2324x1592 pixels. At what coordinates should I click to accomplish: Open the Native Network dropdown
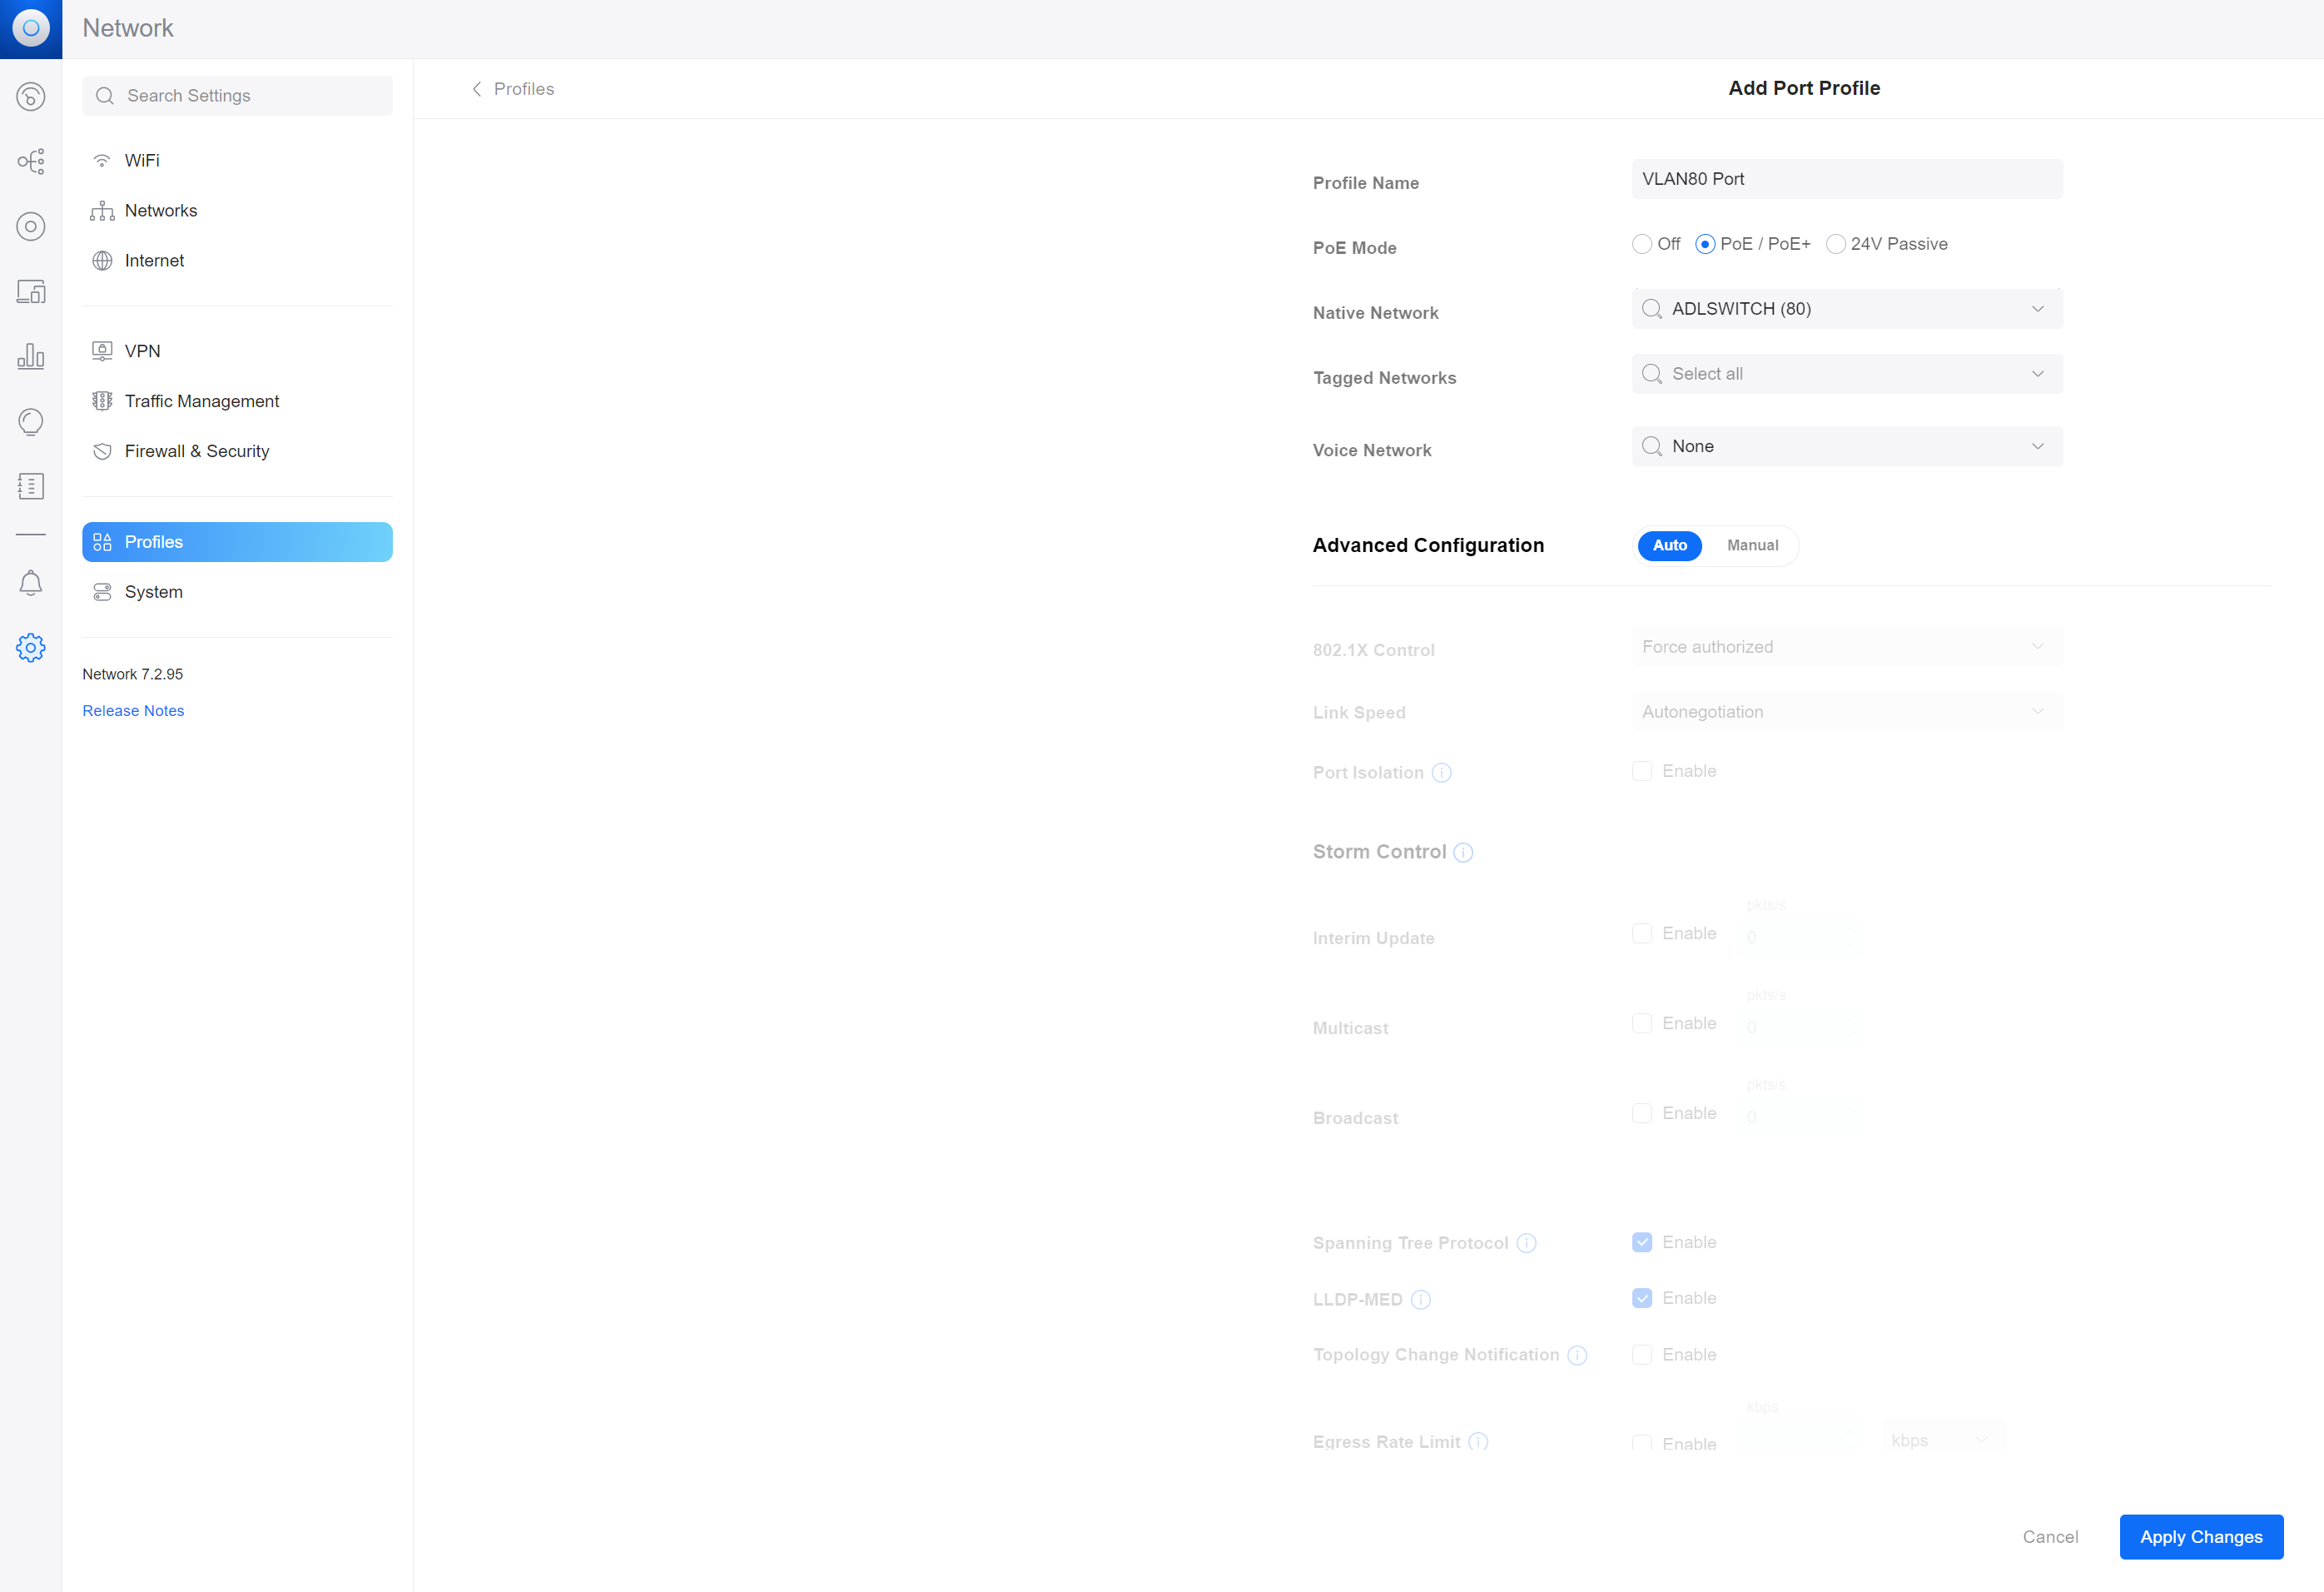[1846, 309]
